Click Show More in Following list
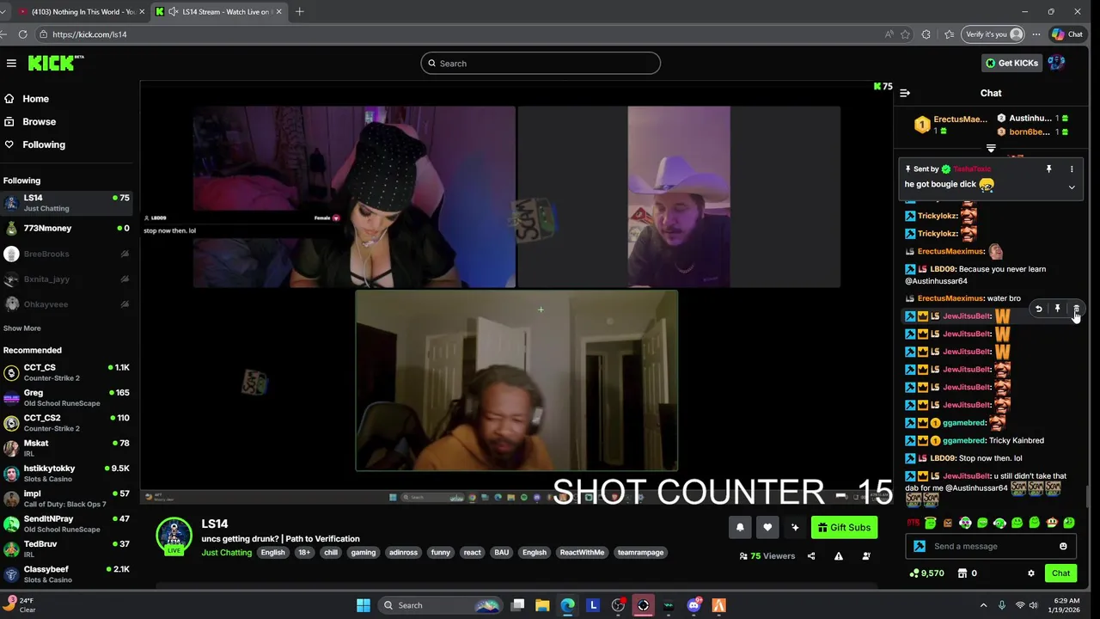1100x619 pixels. click(x=21, y=328)
